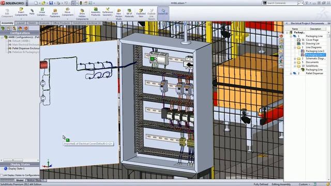Click the Open file icon
The image size is (331, 186).
click(x=43, y=3)
